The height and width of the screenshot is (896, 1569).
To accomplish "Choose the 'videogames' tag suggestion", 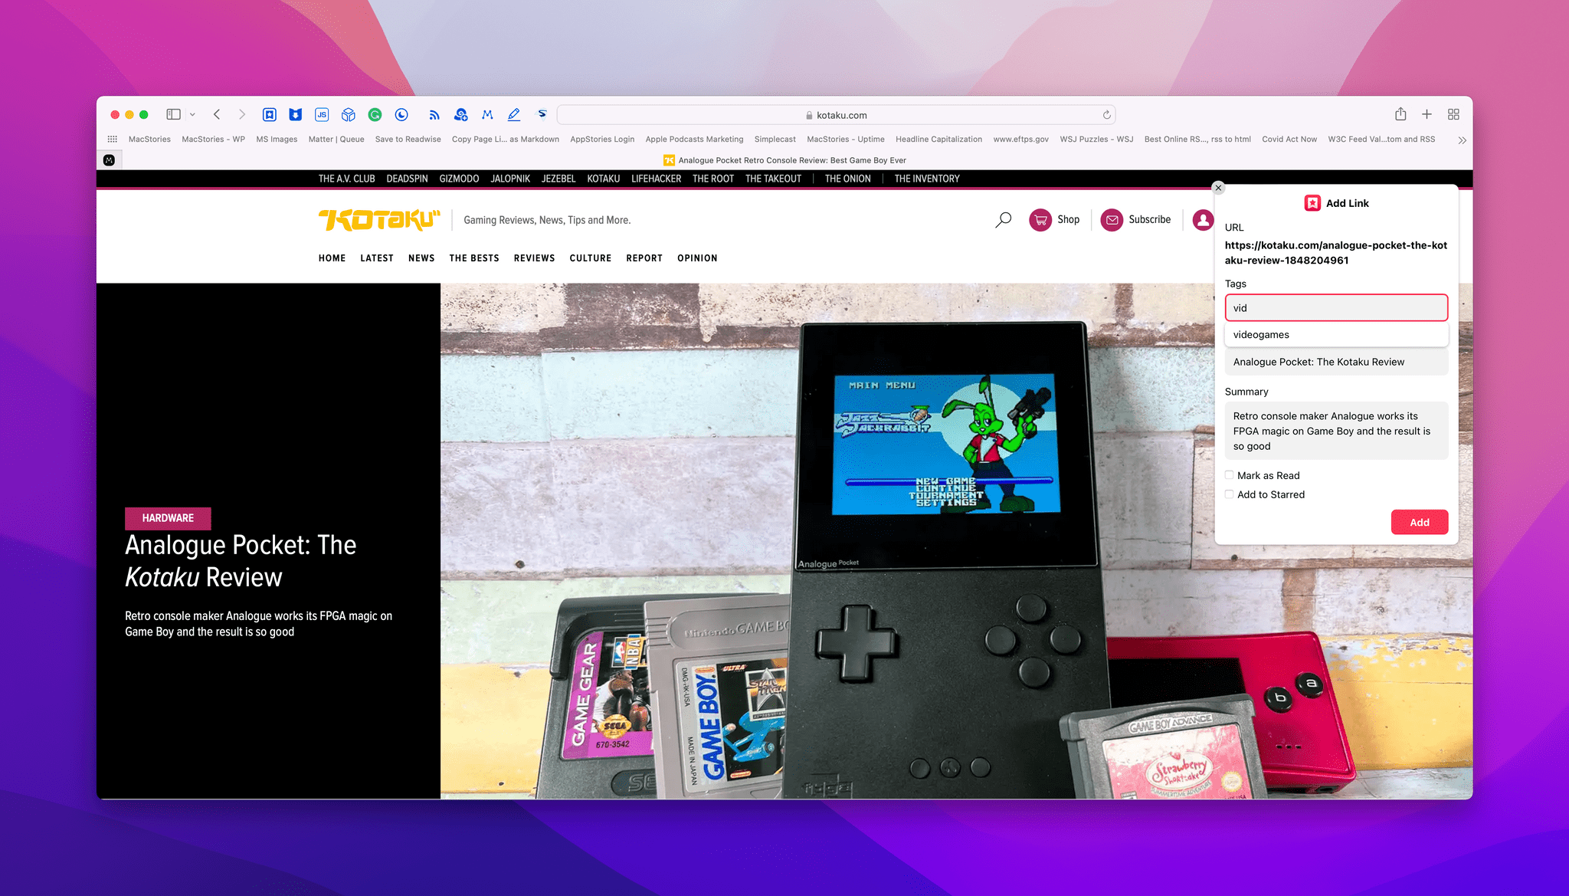I will (x=1336, y=335).
